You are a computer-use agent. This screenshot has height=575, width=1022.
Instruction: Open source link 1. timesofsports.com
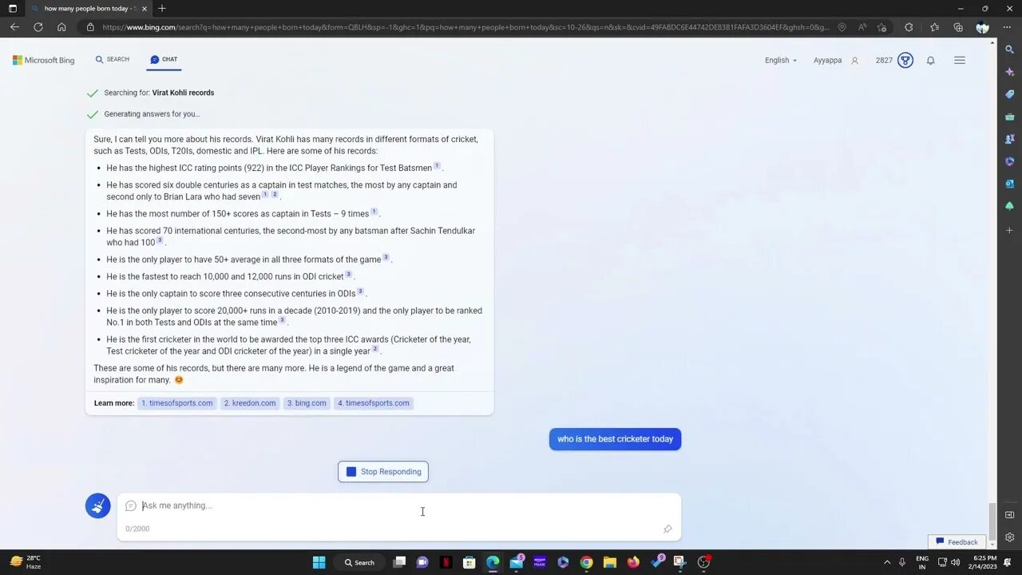(177, 403)
